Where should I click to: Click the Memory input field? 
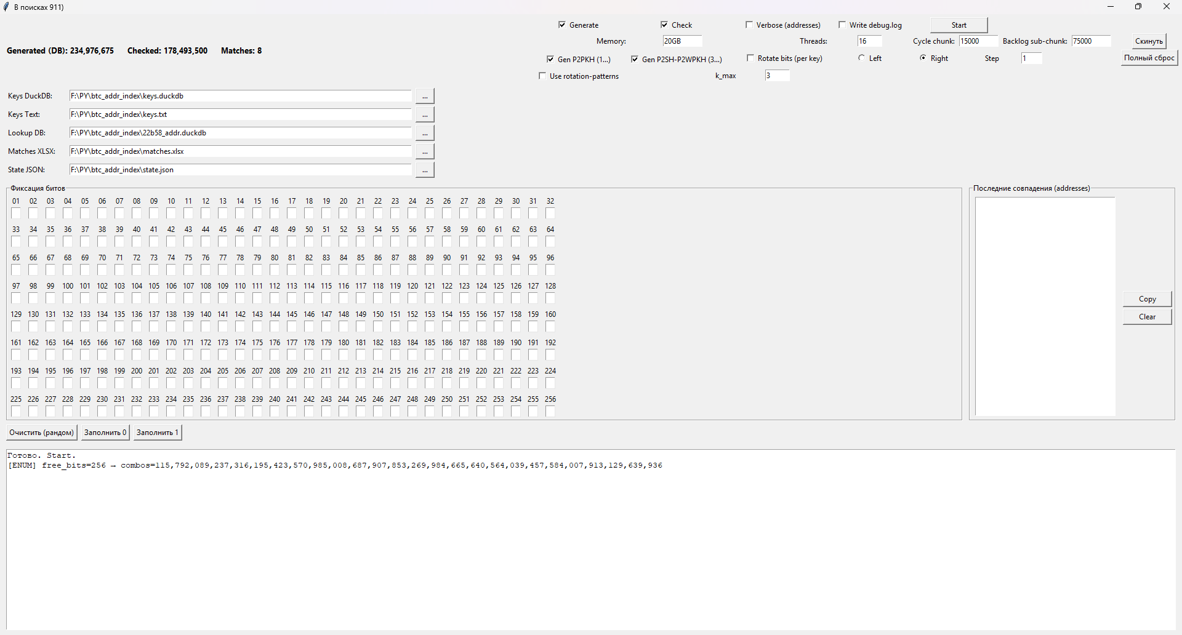(x=682, y=41)
